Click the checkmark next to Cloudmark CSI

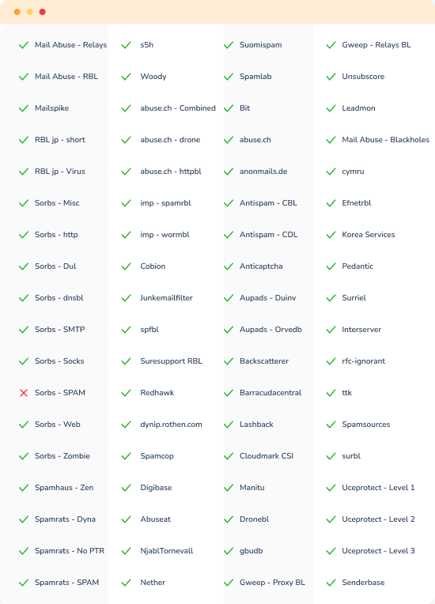(x=229, y=456)
